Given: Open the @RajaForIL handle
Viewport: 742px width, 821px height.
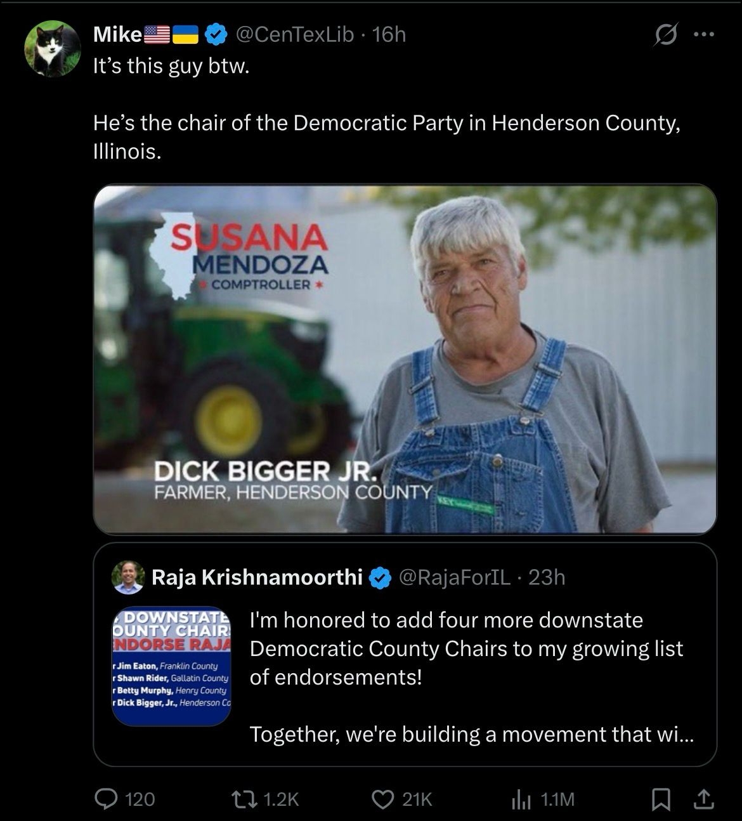Looking at the screenshot, I should click(454, 577).
